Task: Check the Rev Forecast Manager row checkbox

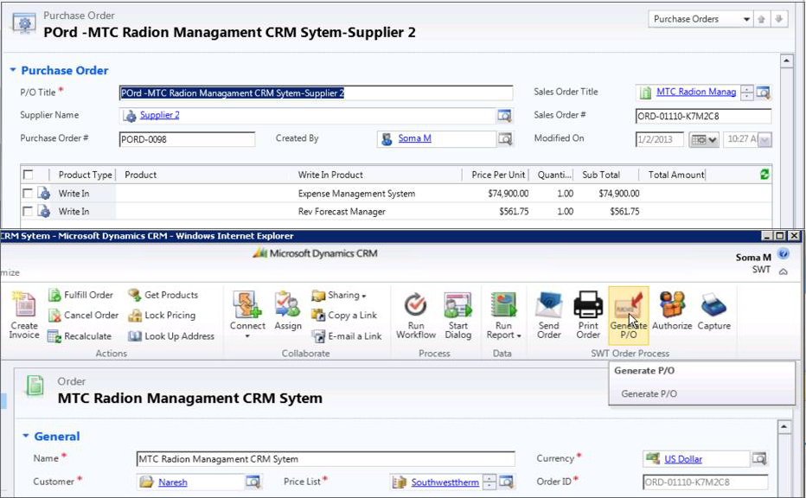Action: 28,211
